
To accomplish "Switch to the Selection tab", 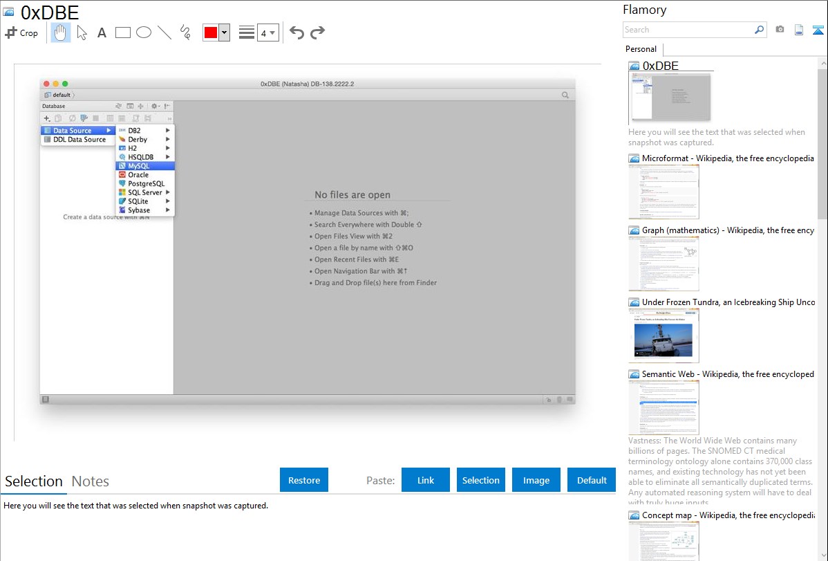I will 34,481.
